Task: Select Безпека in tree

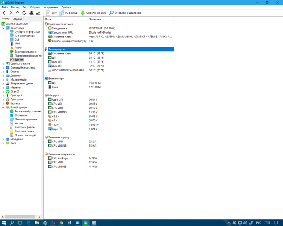Action: [15, 103]
